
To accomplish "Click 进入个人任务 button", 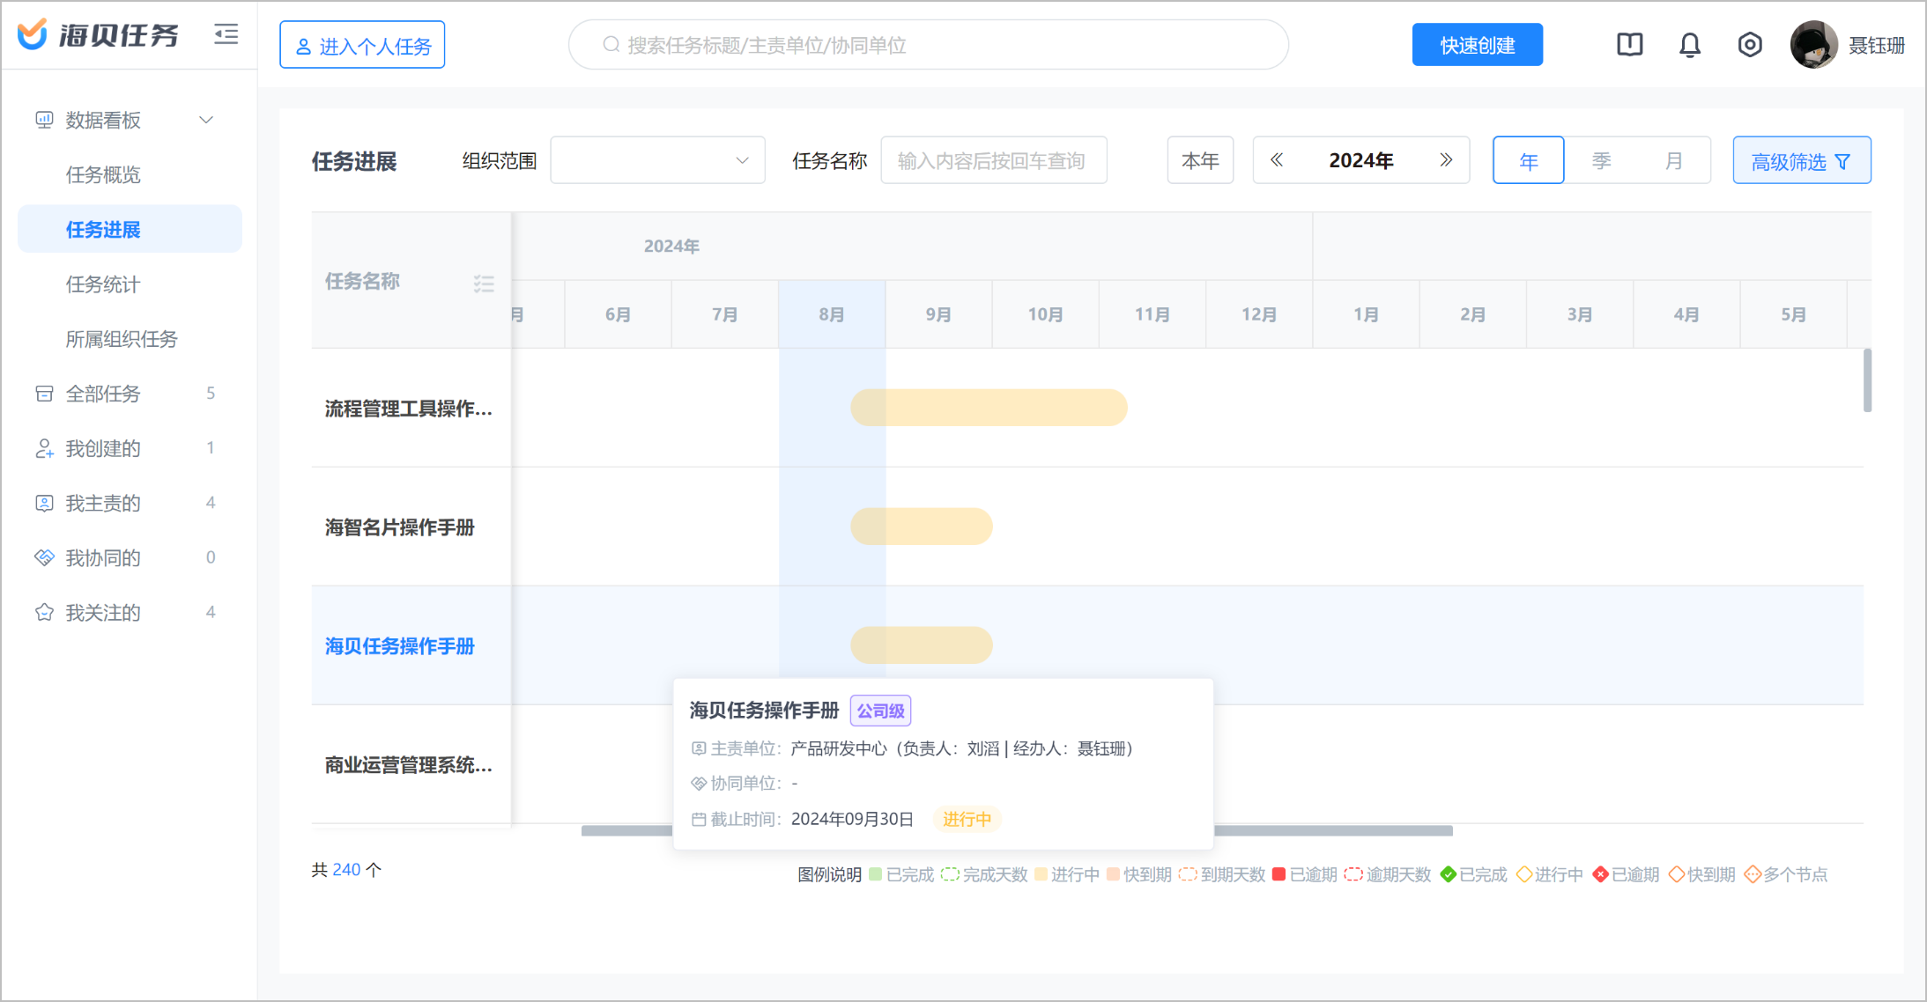I will coord(362,45).
